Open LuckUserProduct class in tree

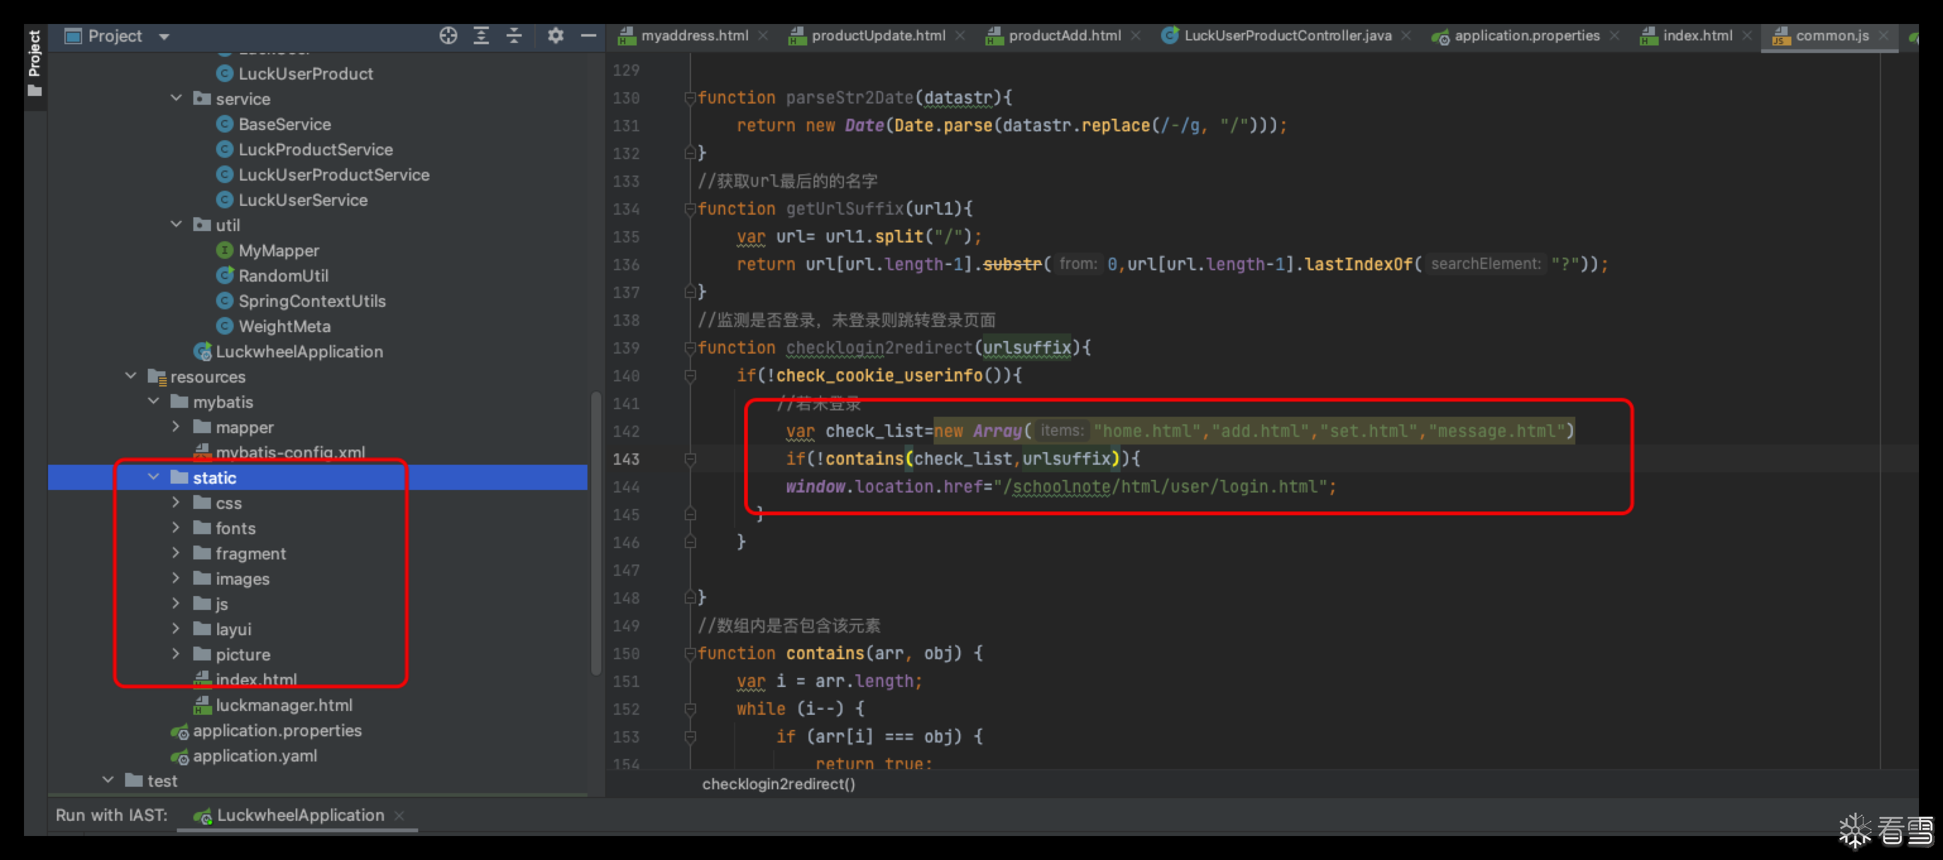pyautogui.click(x=295, y=74)
